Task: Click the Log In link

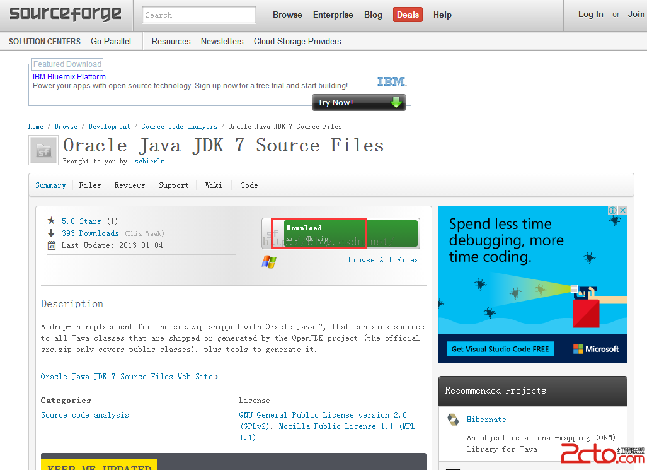Action: pos(590,15)
